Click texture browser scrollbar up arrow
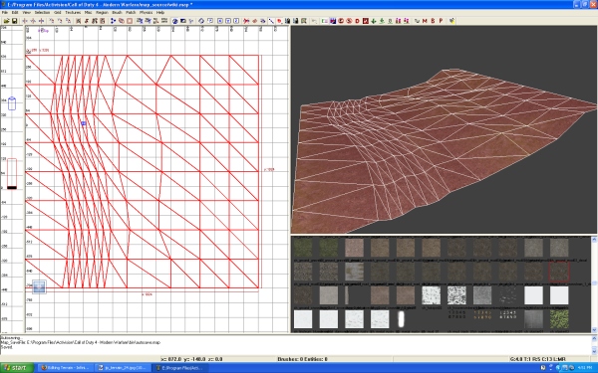Viewport: 598px width, 373px height. [x=594, y=239]
